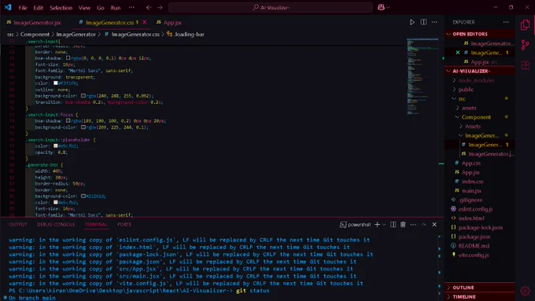Open the Go menu
This screenshot has height=301, width=535.
coord(101,8)
